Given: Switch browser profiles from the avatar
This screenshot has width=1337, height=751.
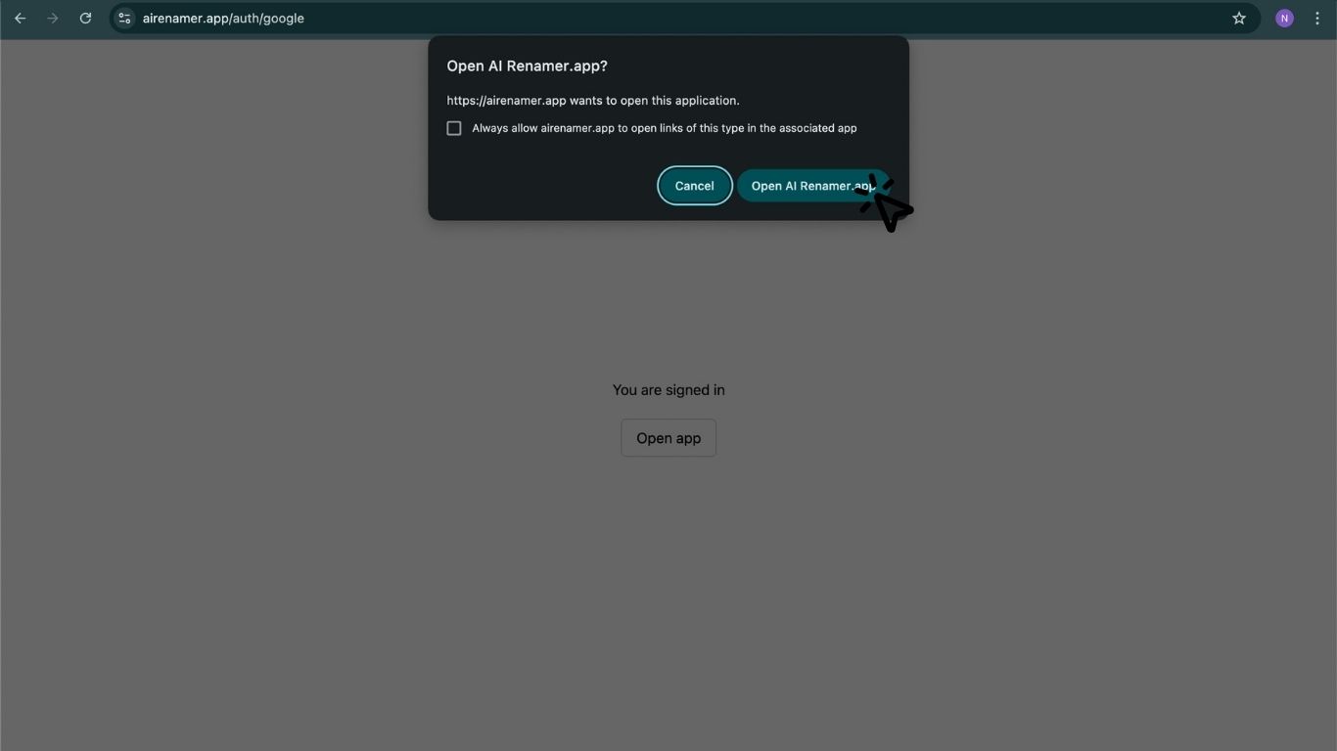Looking at the screenshot, I should [1283, 18].
